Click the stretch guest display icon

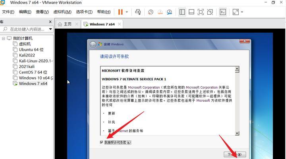236,12
